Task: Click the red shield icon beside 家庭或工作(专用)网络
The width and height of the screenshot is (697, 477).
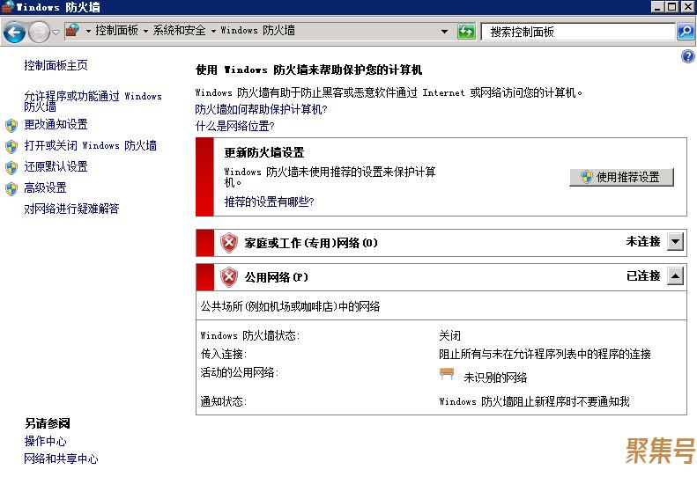Action: [229, 242]
